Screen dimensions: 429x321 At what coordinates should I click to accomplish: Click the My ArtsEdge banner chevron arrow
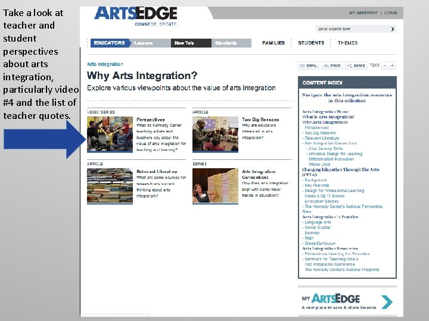coord(387,302)
